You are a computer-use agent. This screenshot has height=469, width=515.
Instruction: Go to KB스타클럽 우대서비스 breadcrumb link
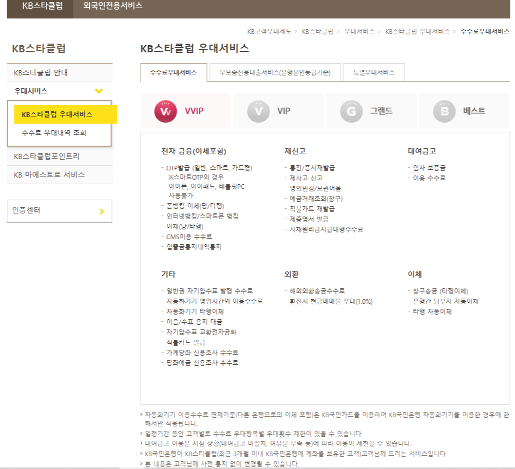coord(417,31)
